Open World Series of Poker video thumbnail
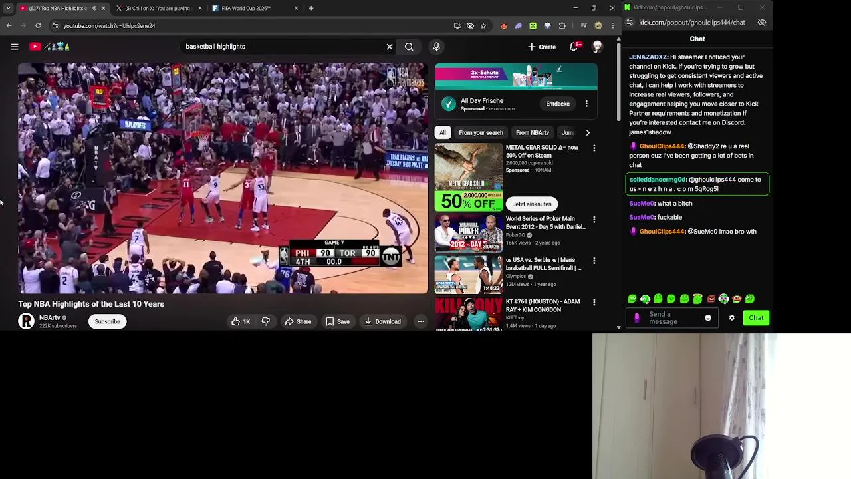This screenshot has height=479, width=851. [x=469, y=233]
